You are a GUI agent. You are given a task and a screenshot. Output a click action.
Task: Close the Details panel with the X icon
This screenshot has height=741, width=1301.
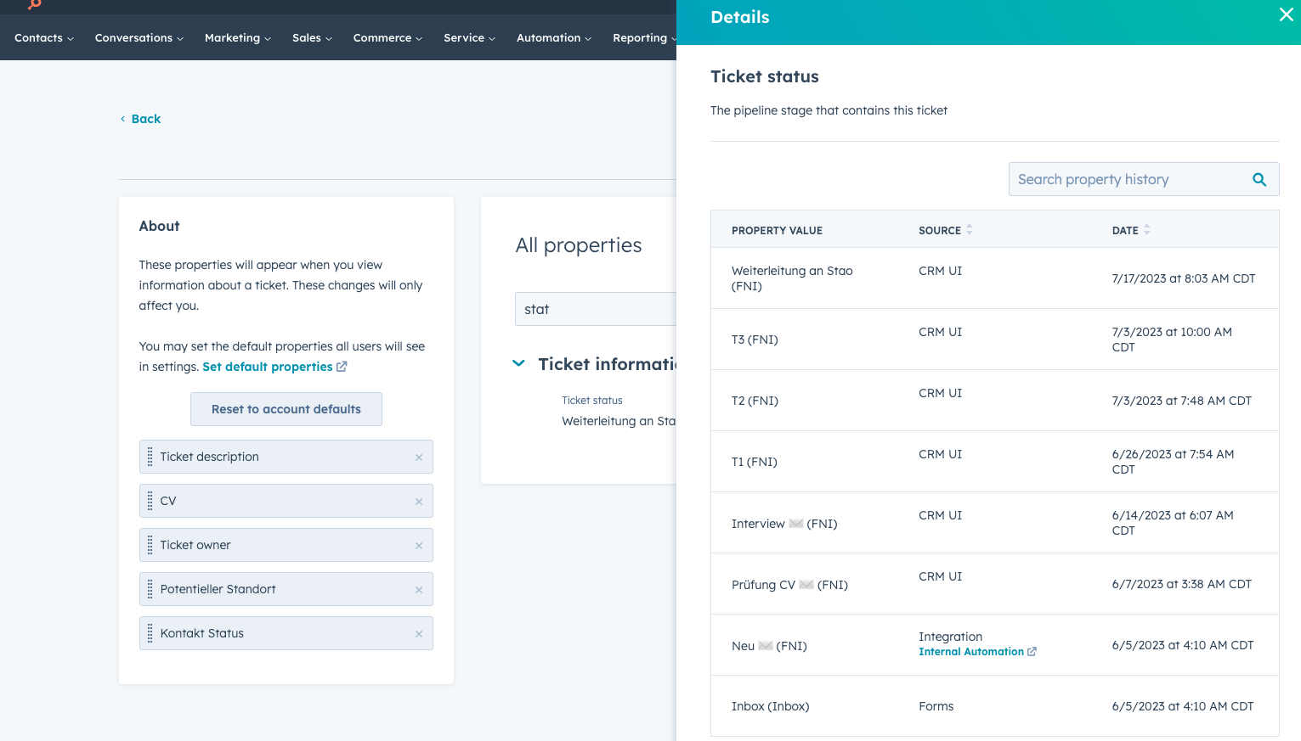pyautogui.click(x=1286, y=14)
